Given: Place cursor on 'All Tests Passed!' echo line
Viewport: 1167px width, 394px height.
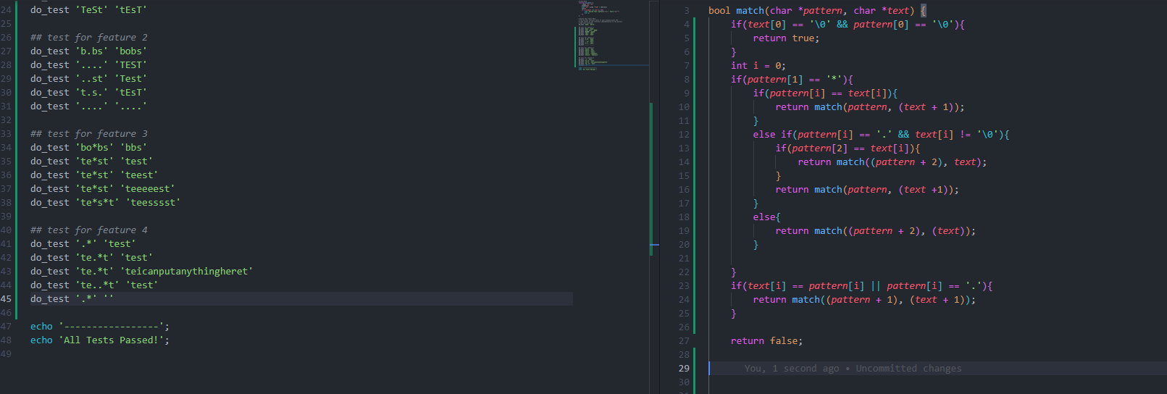Looking at the screenshot, I should pyautogui.click(x=109, y=340).
